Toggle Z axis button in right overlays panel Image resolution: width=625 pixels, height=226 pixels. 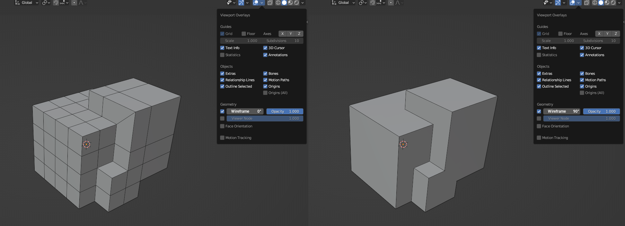click(x=616, y=34)
